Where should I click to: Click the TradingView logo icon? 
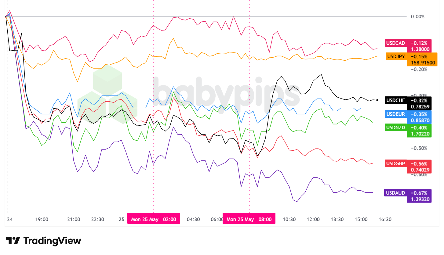[13, 241]
